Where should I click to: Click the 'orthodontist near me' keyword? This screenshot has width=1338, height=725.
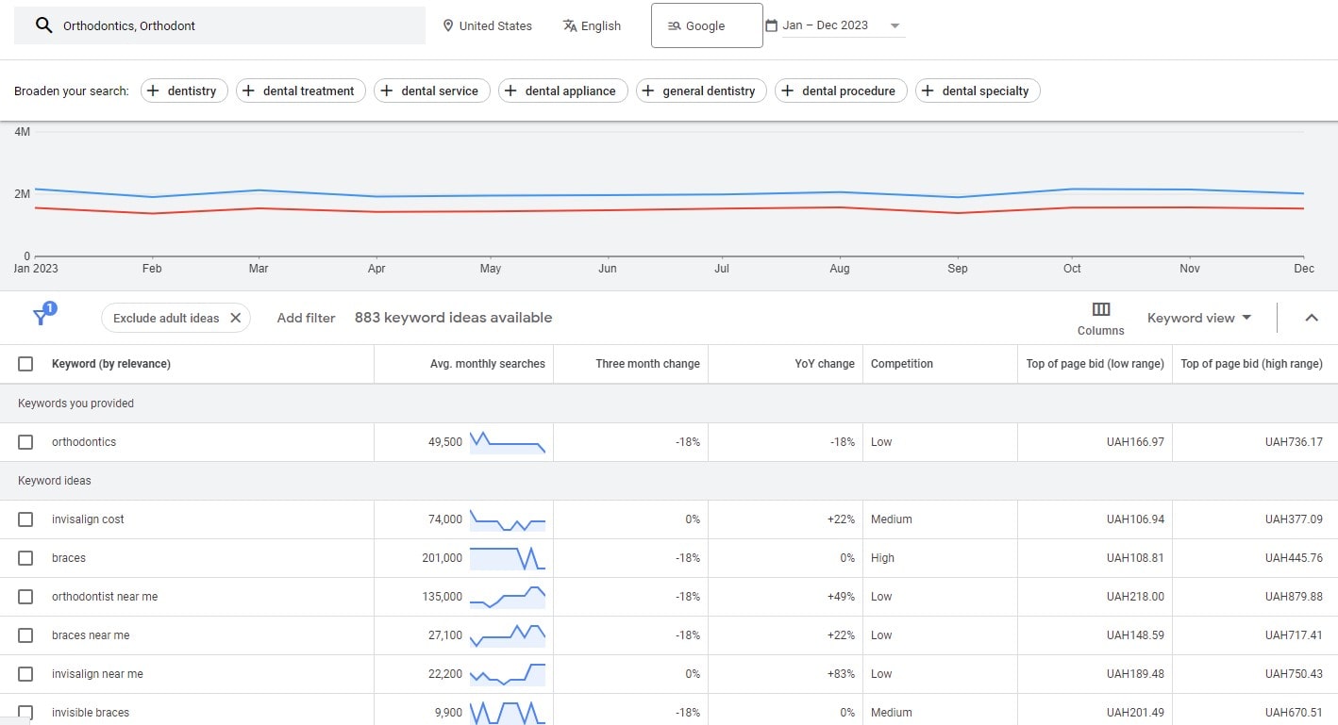tap(105, 597)
